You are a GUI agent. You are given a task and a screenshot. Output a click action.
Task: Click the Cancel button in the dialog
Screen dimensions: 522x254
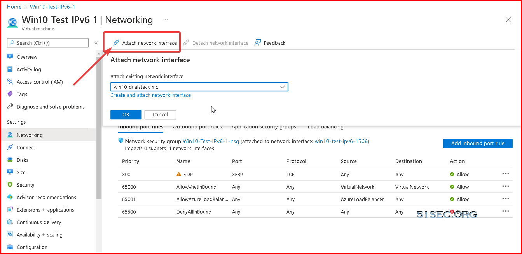(160, 115)
